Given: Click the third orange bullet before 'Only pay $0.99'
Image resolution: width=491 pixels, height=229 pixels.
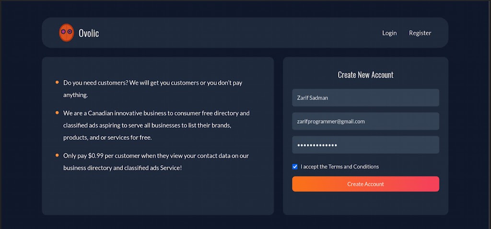Looking at the screenshot, I should 57,155.
